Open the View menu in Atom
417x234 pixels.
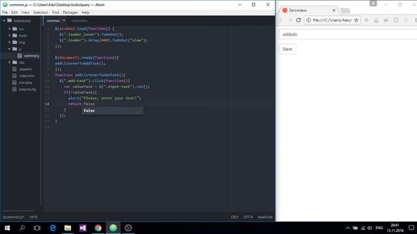25,12
